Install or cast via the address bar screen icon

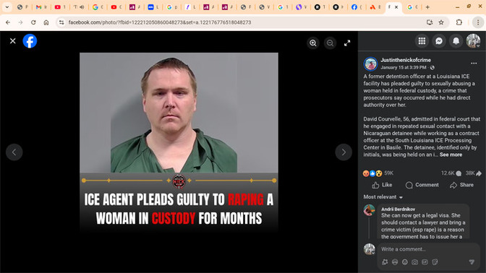tap(430, 22)
